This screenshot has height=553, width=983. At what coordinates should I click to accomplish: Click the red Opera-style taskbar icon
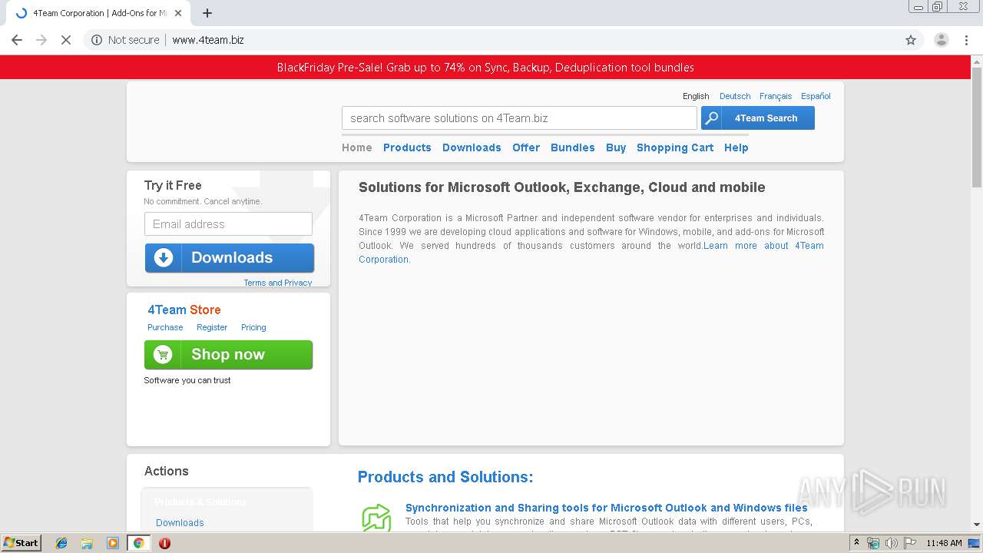tap(164, 543)
